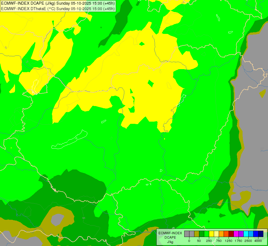
Task: Click the bright yellow legend swatch
Action: click(x=211, y=234)
